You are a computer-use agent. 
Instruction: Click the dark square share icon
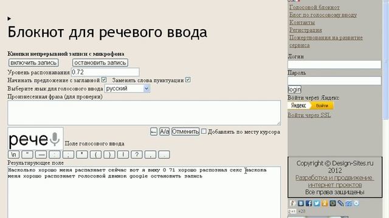point(332,203)
